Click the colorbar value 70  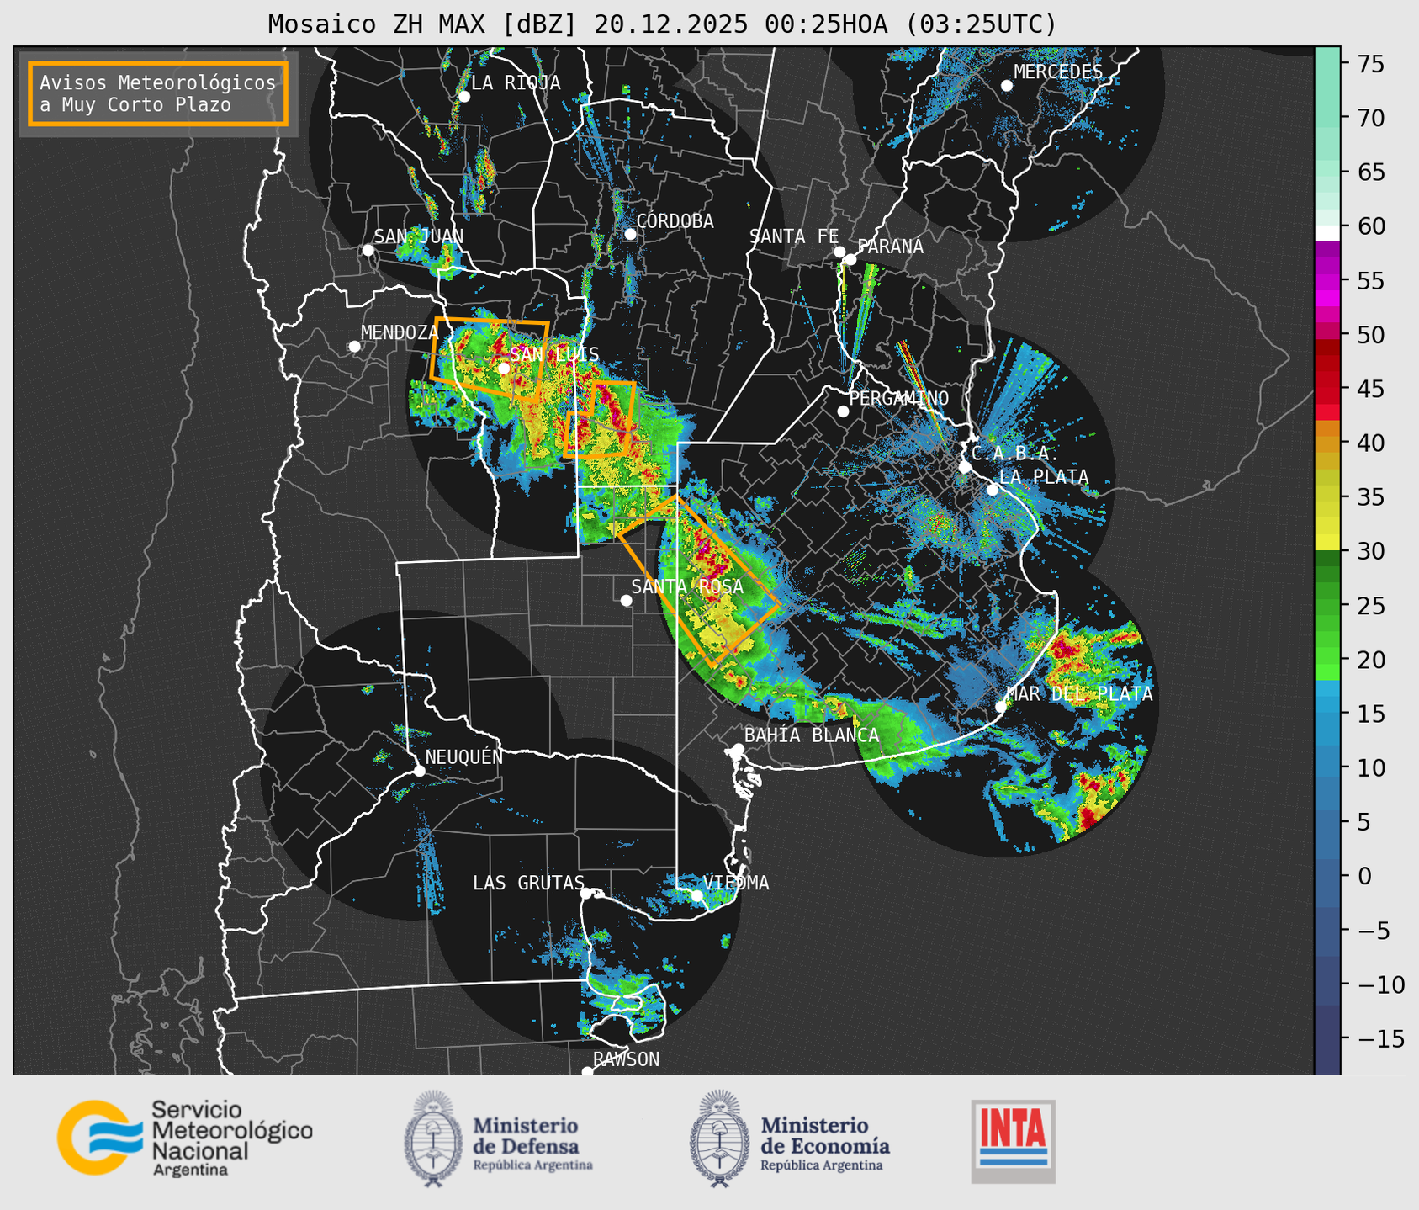tap(1370, 119)
